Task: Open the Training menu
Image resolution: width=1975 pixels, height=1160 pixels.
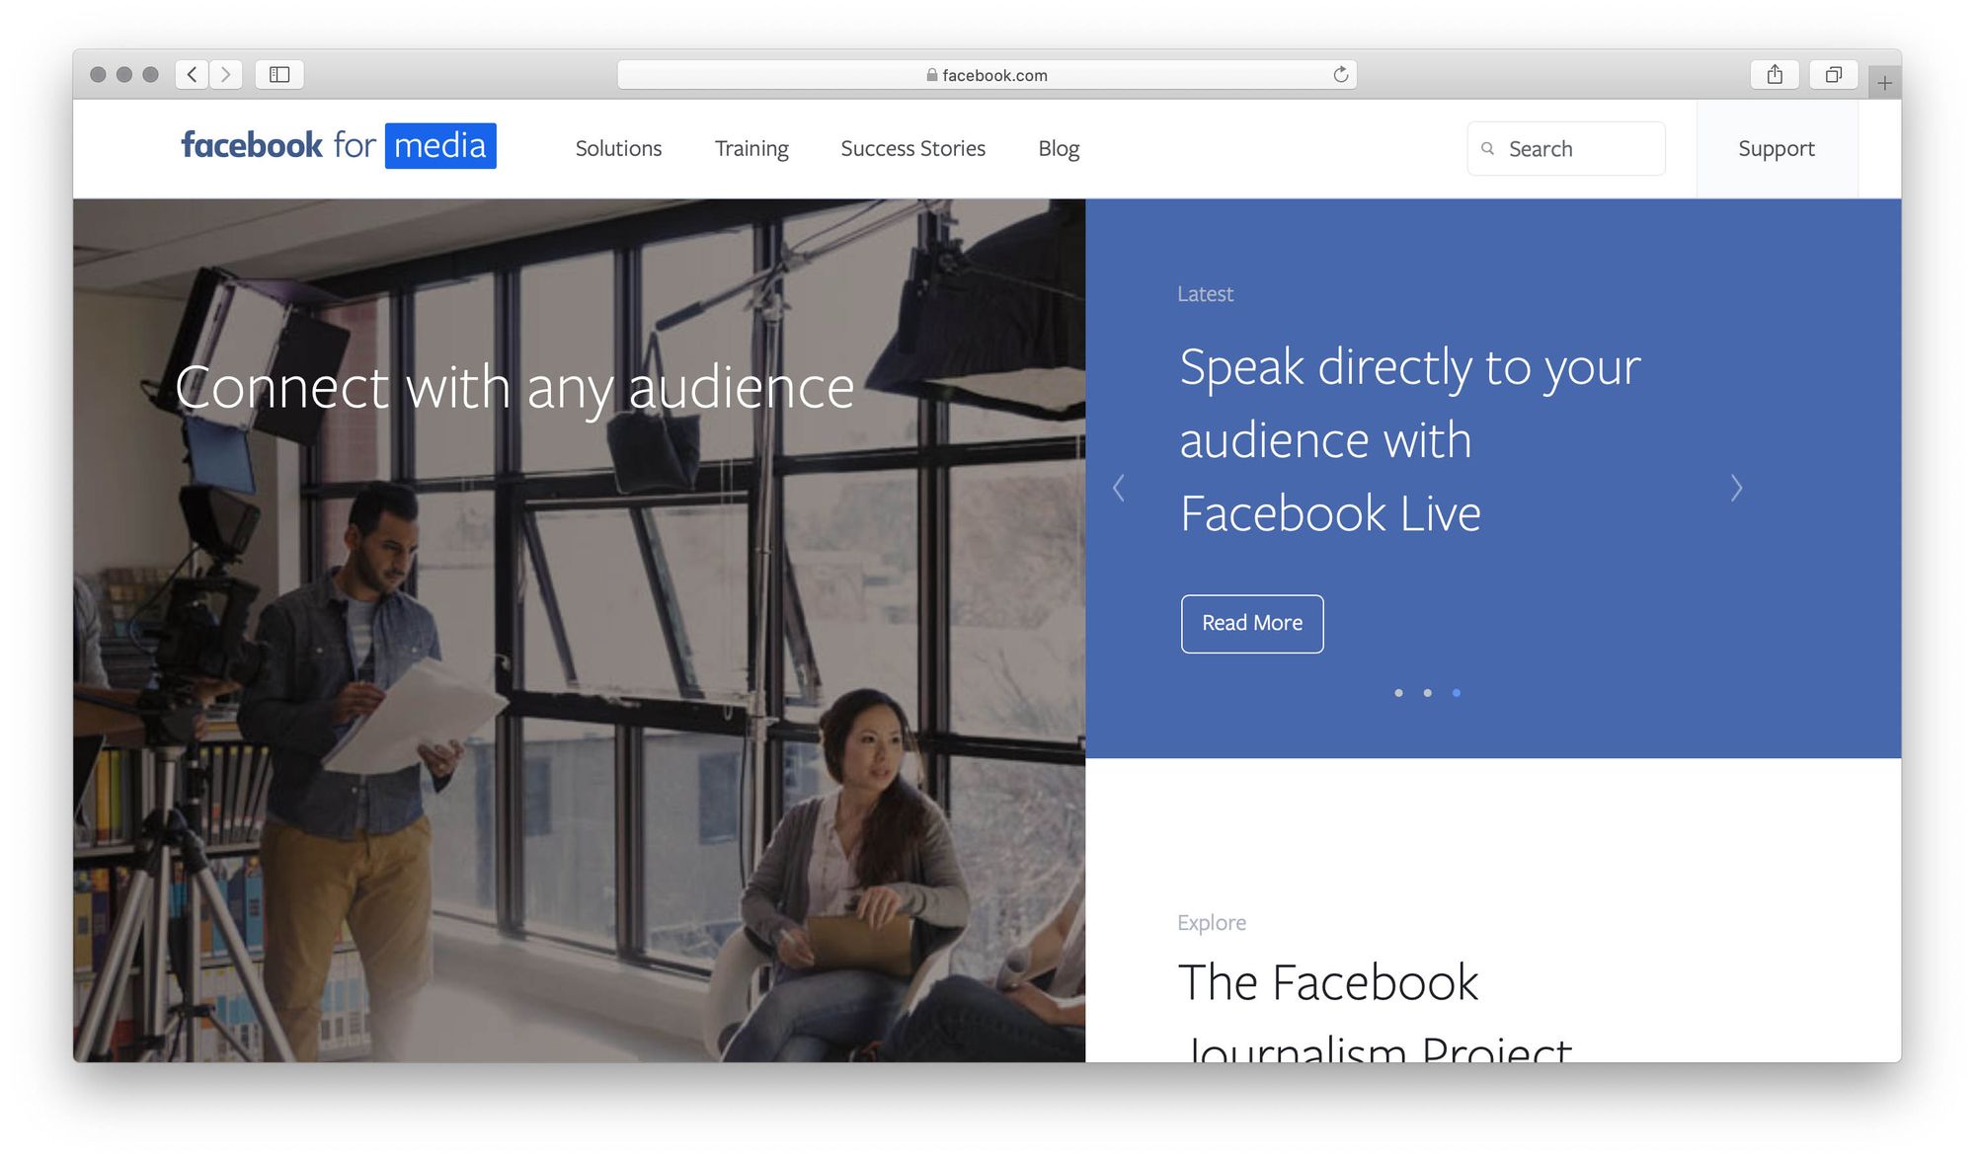Action: pos(751,148)
